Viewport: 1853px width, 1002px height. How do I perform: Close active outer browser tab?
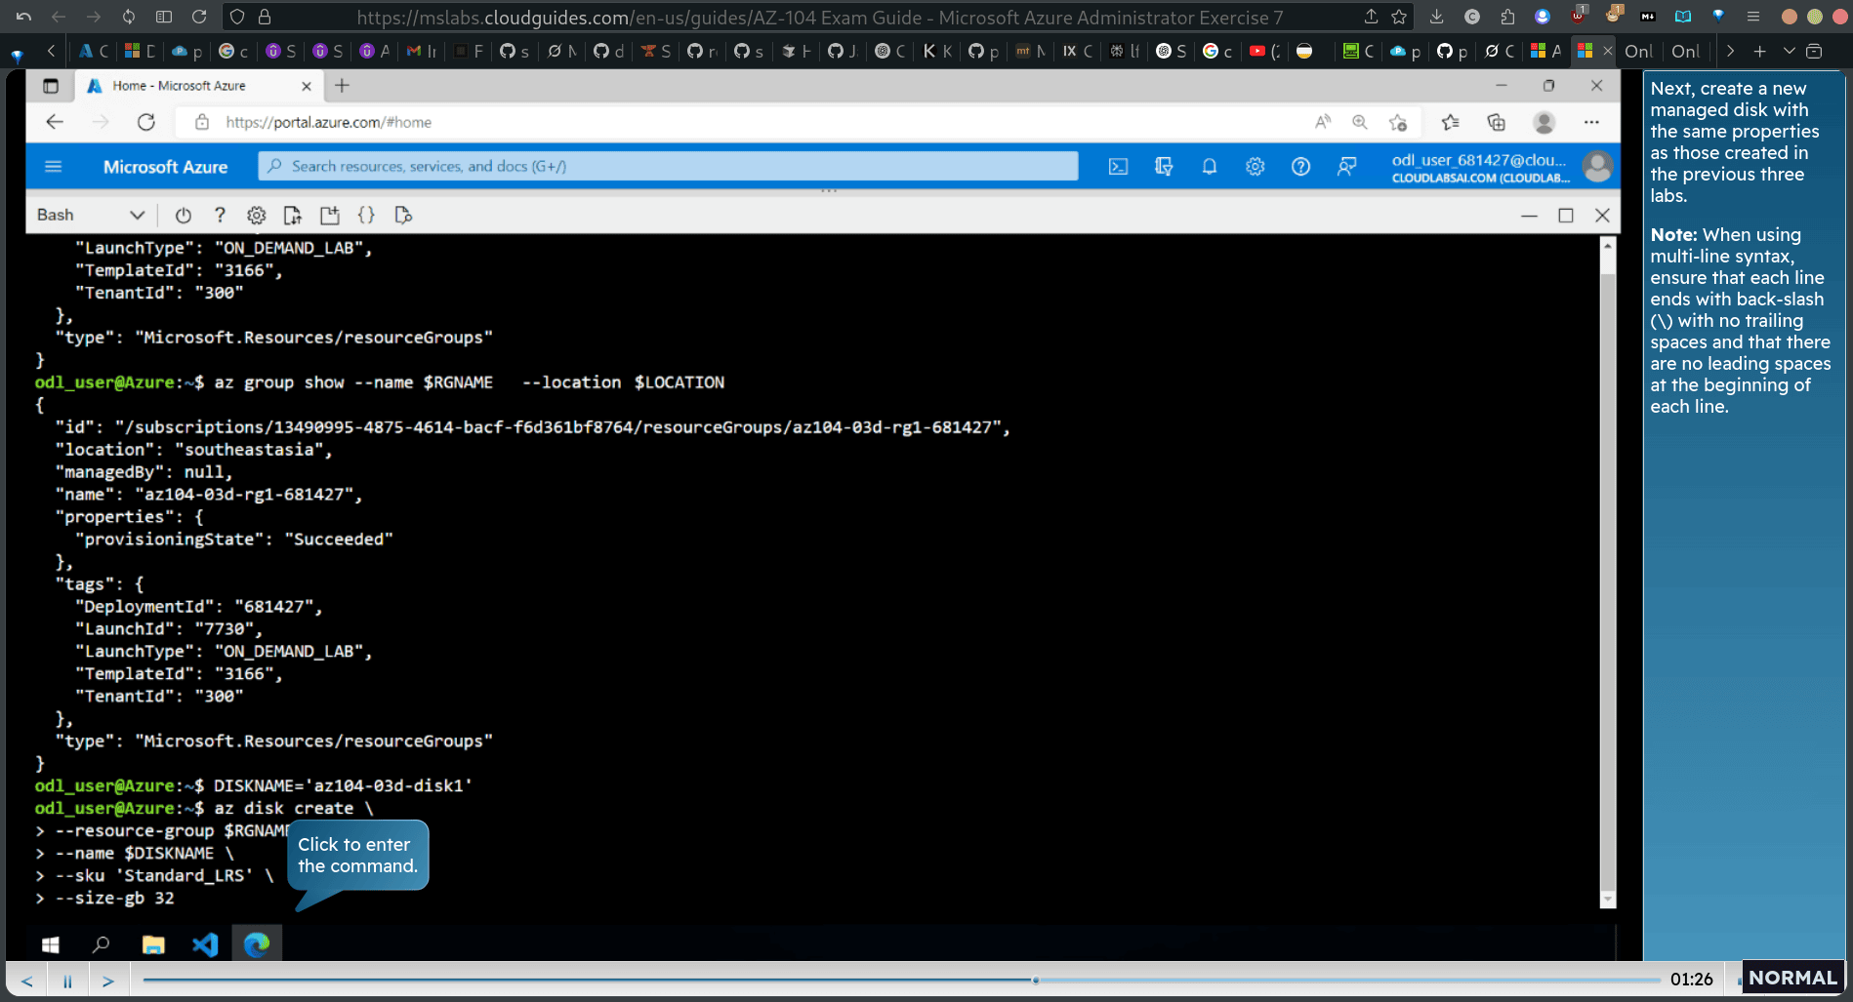[1607, 51]
